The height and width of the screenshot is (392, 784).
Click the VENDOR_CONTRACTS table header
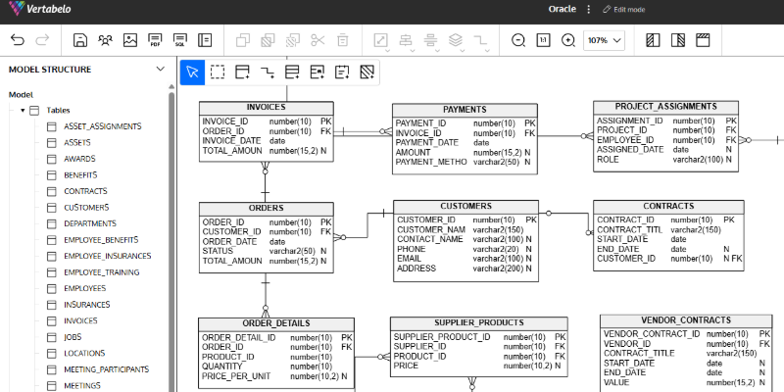click(686, 320)
